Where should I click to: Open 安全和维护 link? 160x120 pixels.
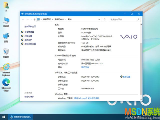click(29, 97)
